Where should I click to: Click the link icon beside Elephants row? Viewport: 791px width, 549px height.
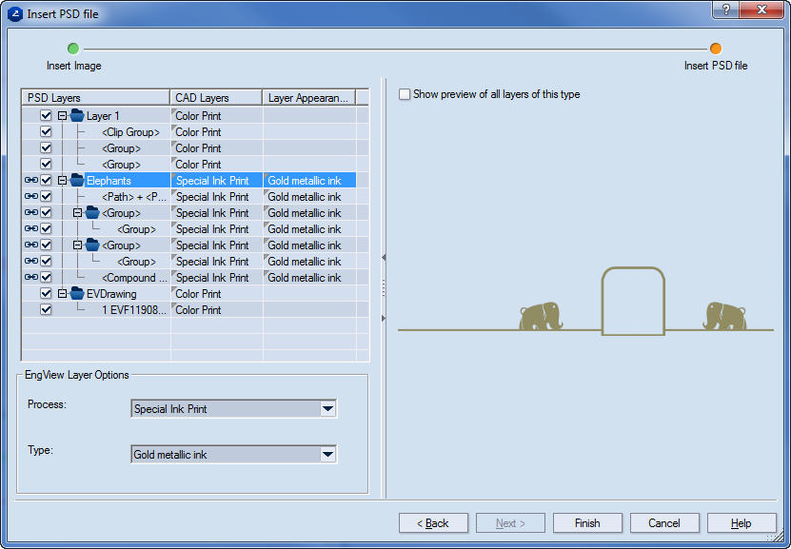tap(30, 181)
